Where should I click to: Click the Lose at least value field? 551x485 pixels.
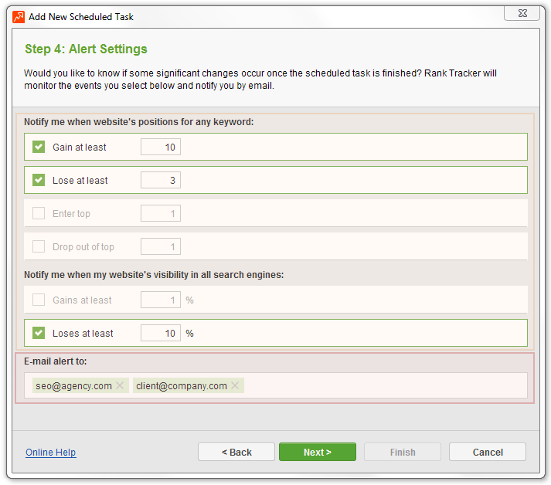click(161, 180)
